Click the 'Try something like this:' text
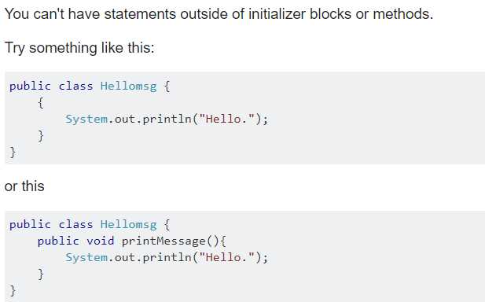The width and height of the screenshot is (485, 302). [x=79, y=48]
